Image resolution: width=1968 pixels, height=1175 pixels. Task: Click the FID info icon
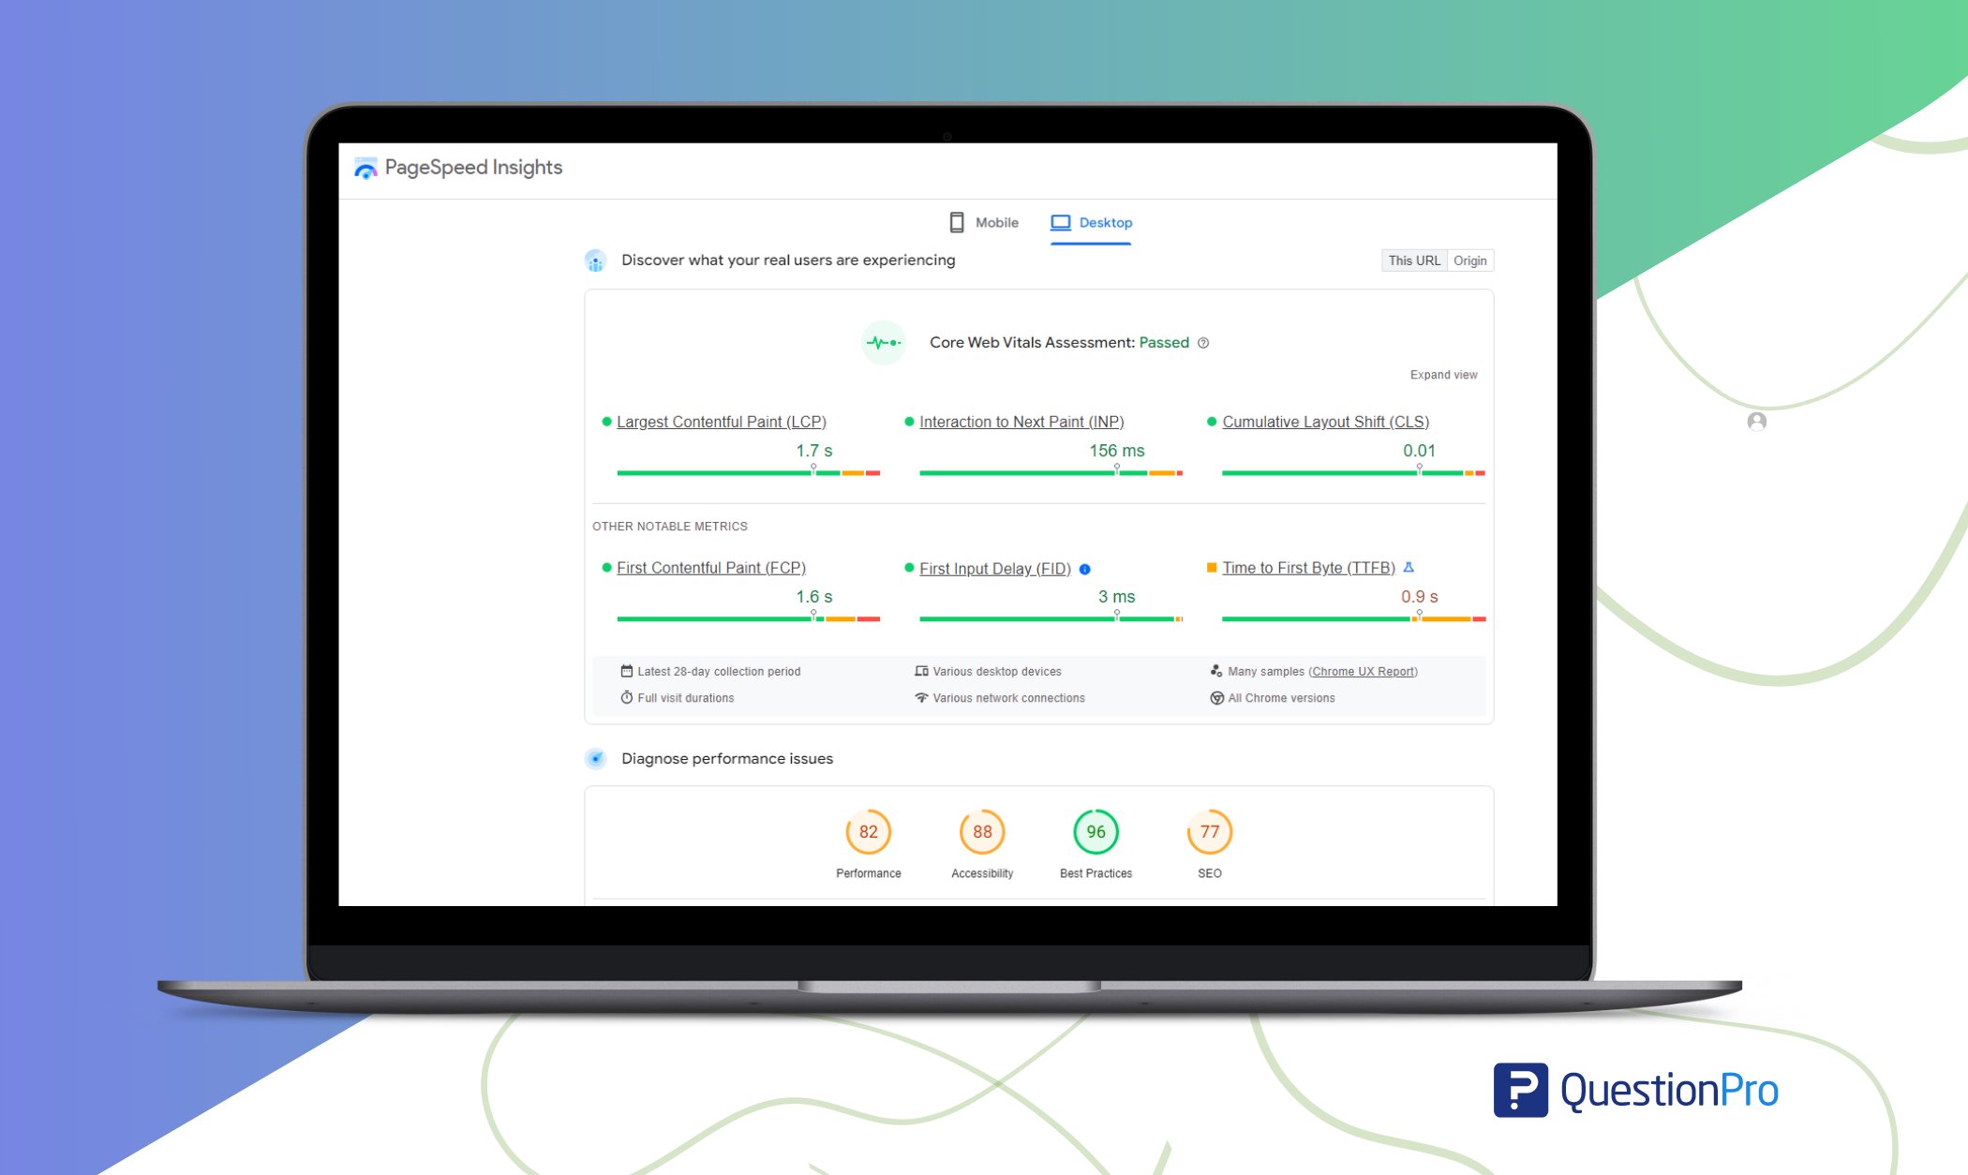coord(1084,569)
